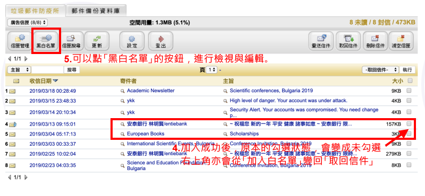Click the 更新 refresh button
Viewport: 425px width, 196px height.
pyautogui.click(x=97, y=41)
